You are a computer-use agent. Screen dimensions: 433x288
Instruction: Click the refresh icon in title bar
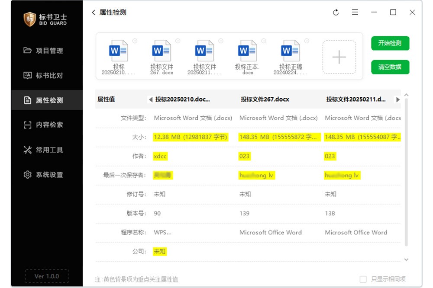pyautogui.click(x=336, y=13)
